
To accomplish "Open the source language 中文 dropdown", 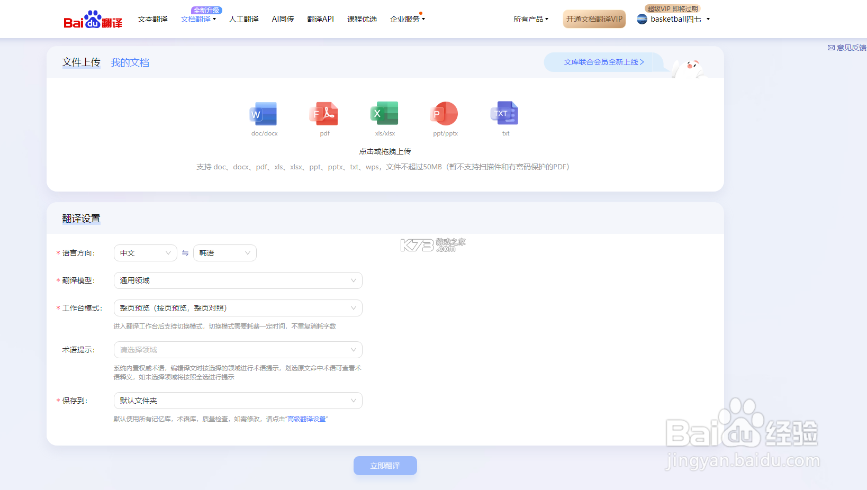I will point(146,253).
